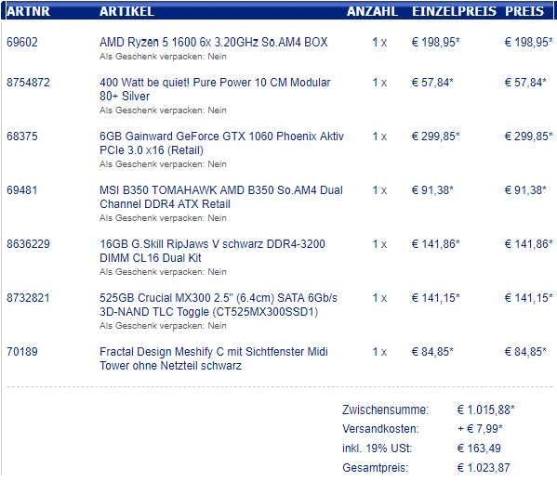Image resolution: width=557 pixels, height=481 pixels.
Task: Open the MSI B350 TOMAHAWK product link
Action: [x=221, y=197]
